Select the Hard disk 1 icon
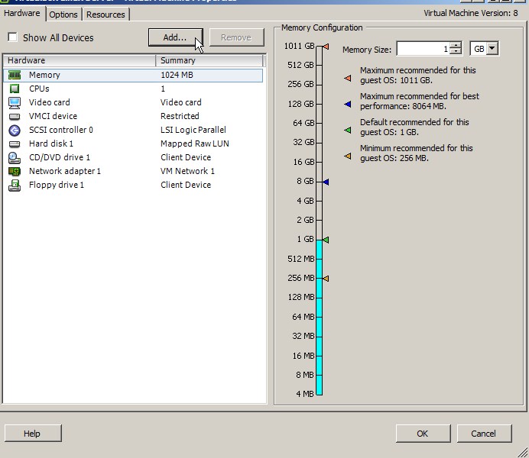 (15, 144)
